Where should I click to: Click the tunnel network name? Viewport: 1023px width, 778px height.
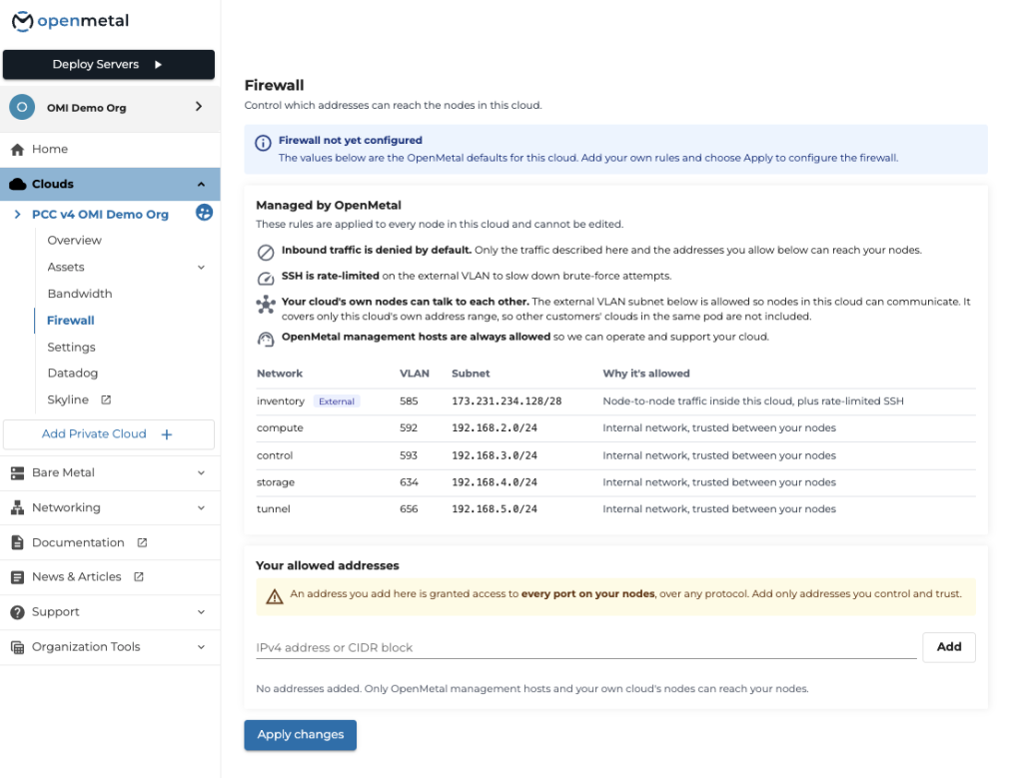(274, 509)
